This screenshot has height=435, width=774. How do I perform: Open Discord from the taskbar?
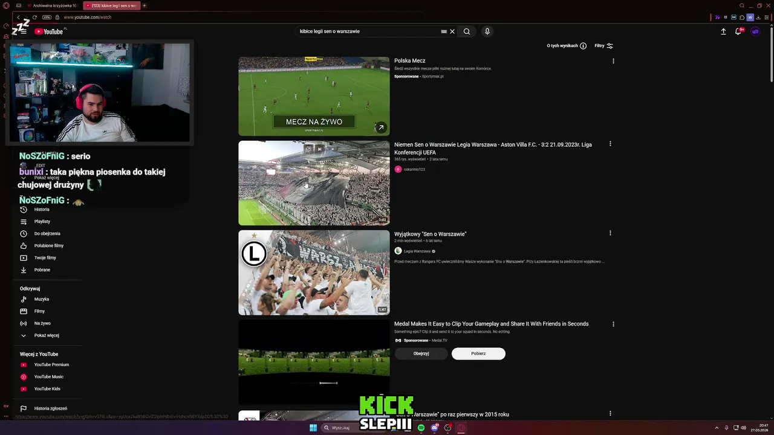tap(434, 428)
